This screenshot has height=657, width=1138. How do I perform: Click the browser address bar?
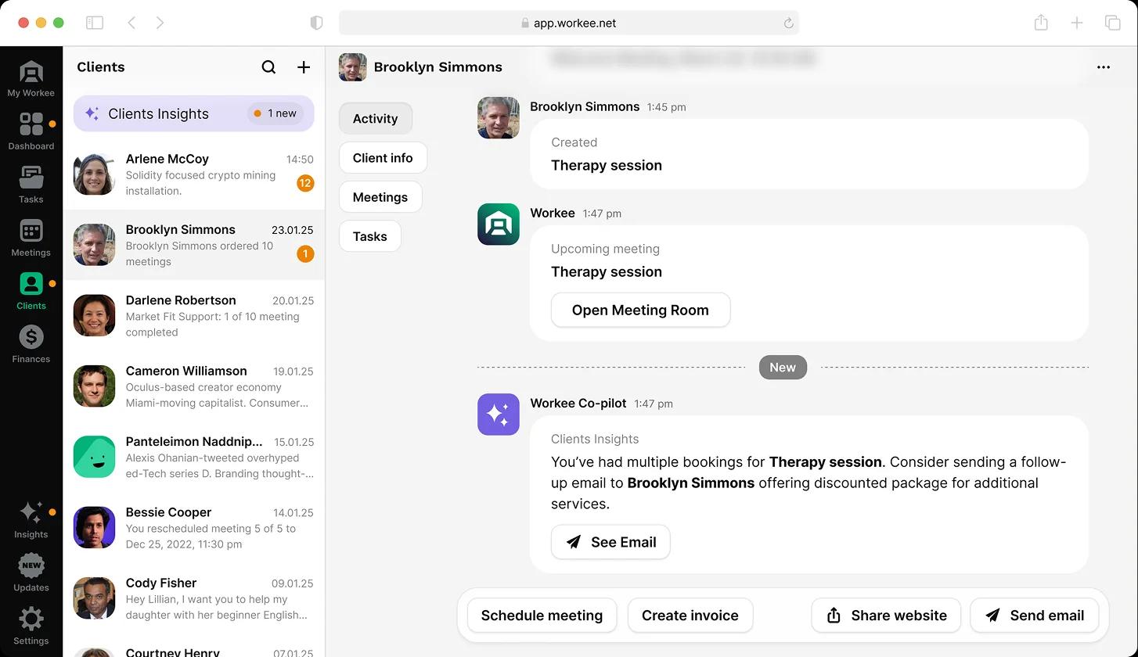pyautogui.click(x=568, y=23)
